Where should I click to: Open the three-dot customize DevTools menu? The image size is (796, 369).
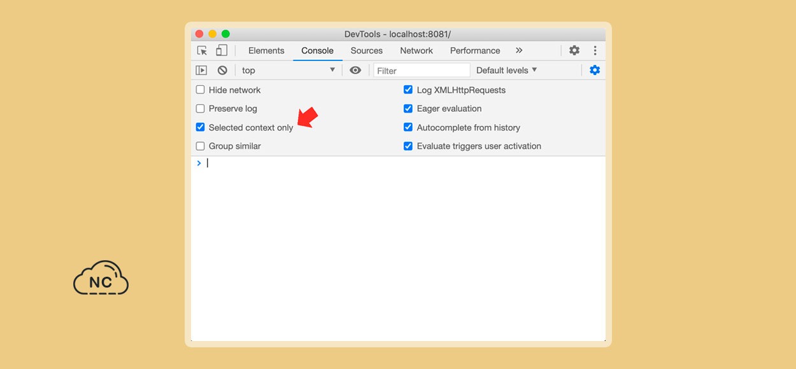point(595,50)
